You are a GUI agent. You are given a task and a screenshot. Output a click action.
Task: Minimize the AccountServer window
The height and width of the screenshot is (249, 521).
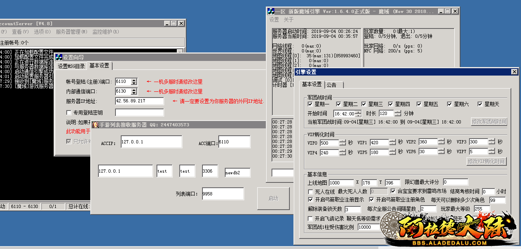pos(167,24)
